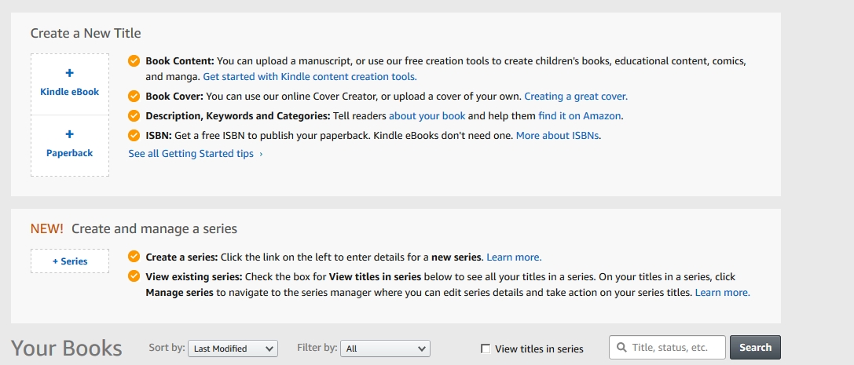Screen dimensions: 854x365
Task: Open the Filter by All dropdown
Action: tap(386, 349)
